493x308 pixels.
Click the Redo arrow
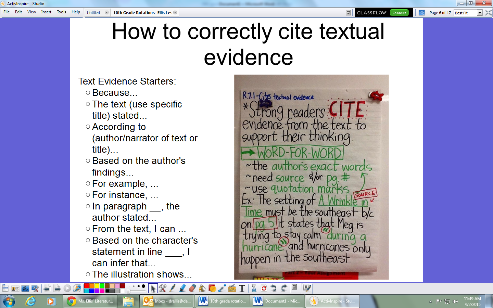tap(284, 288)
